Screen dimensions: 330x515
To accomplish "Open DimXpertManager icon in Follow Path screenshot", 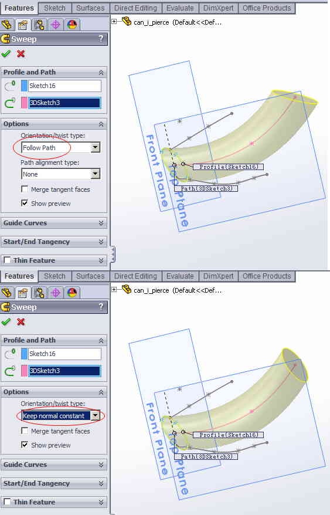I will pos(56,25).
